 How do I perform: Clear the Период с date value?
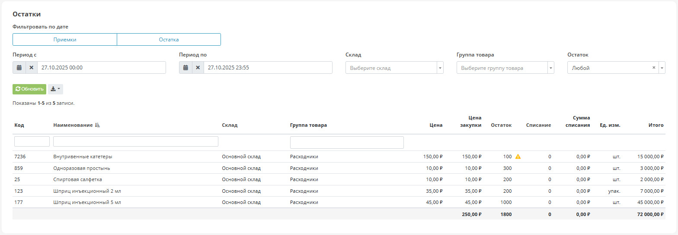[31, 68]
